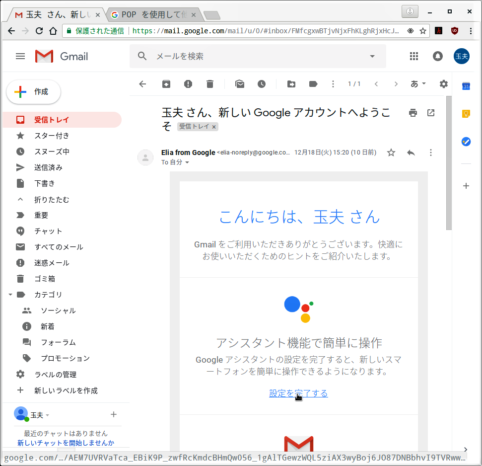This screenshot has width=482, height=466.
Task: Click 設定を完了する link
Action: [298, 393]
